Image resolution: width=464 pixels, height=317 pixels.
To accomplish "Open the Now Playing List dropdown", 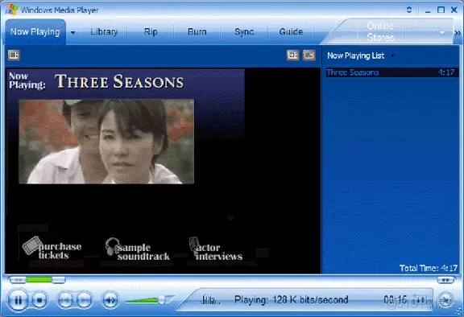I will pos(393,56).
